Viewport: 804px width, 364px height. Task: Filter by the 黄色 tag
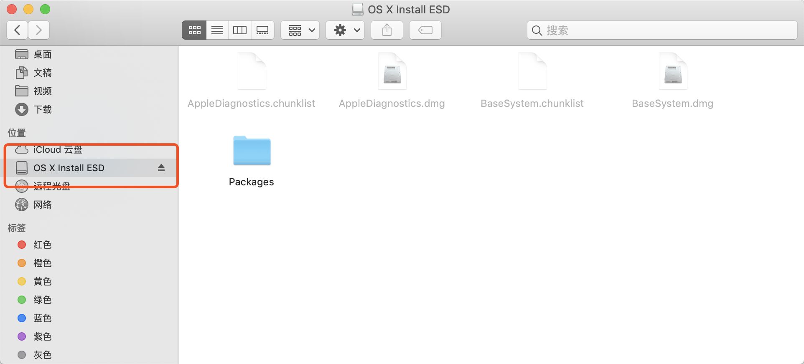pyautogui.click(x=89, y=281)
